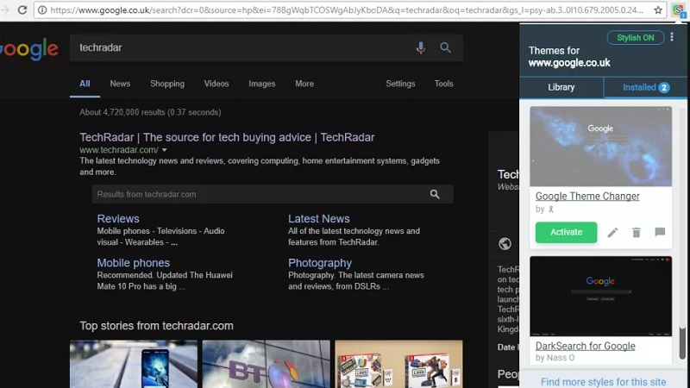
Task: Click the Stylish extension icon in toolbar
Action: pos(679,10)
